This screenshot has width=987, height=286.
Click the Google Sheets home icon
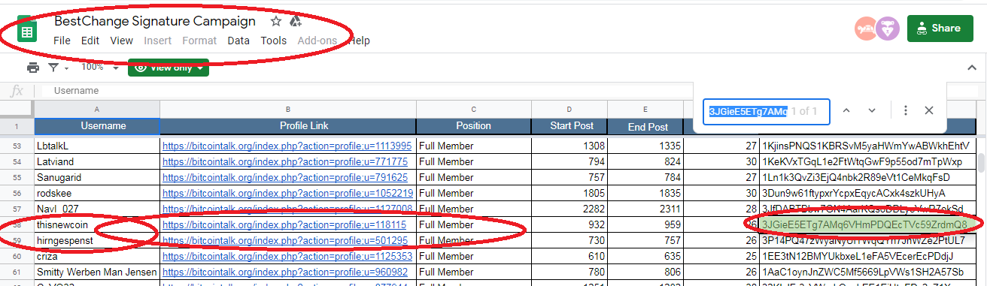pos(27,31)
